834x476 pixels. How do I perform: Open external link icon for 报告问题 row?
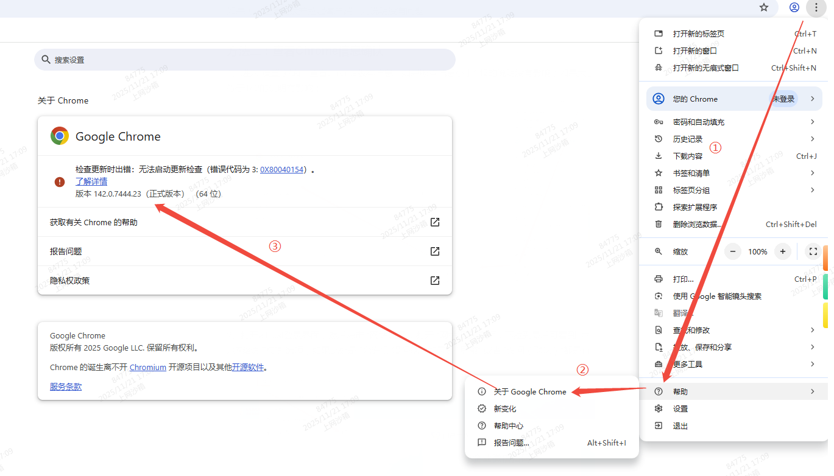(x=435, y=251)
